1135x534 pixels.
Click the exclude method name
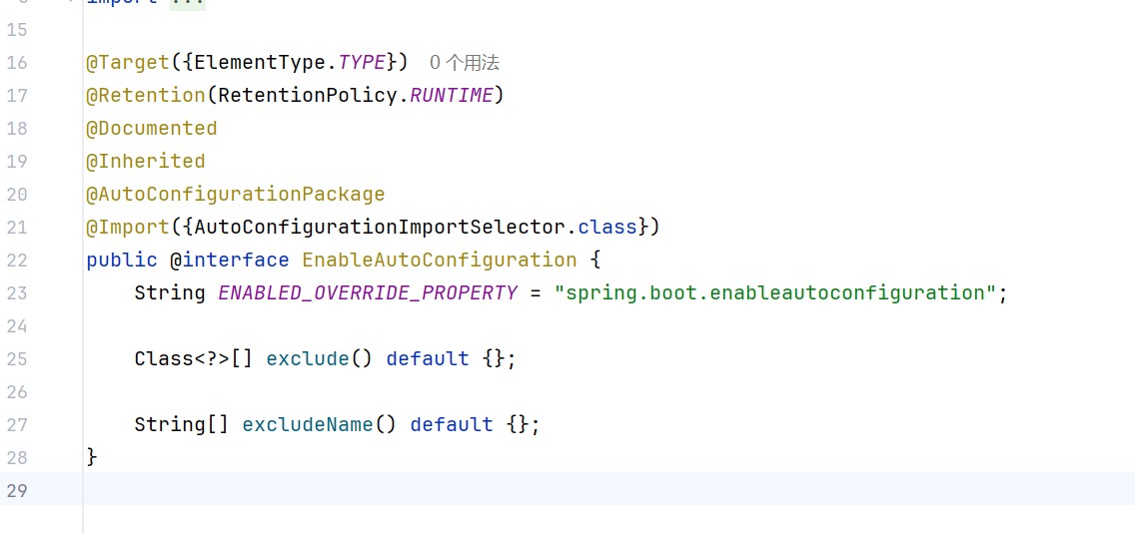pyautogui.click(x=308, y=359)
